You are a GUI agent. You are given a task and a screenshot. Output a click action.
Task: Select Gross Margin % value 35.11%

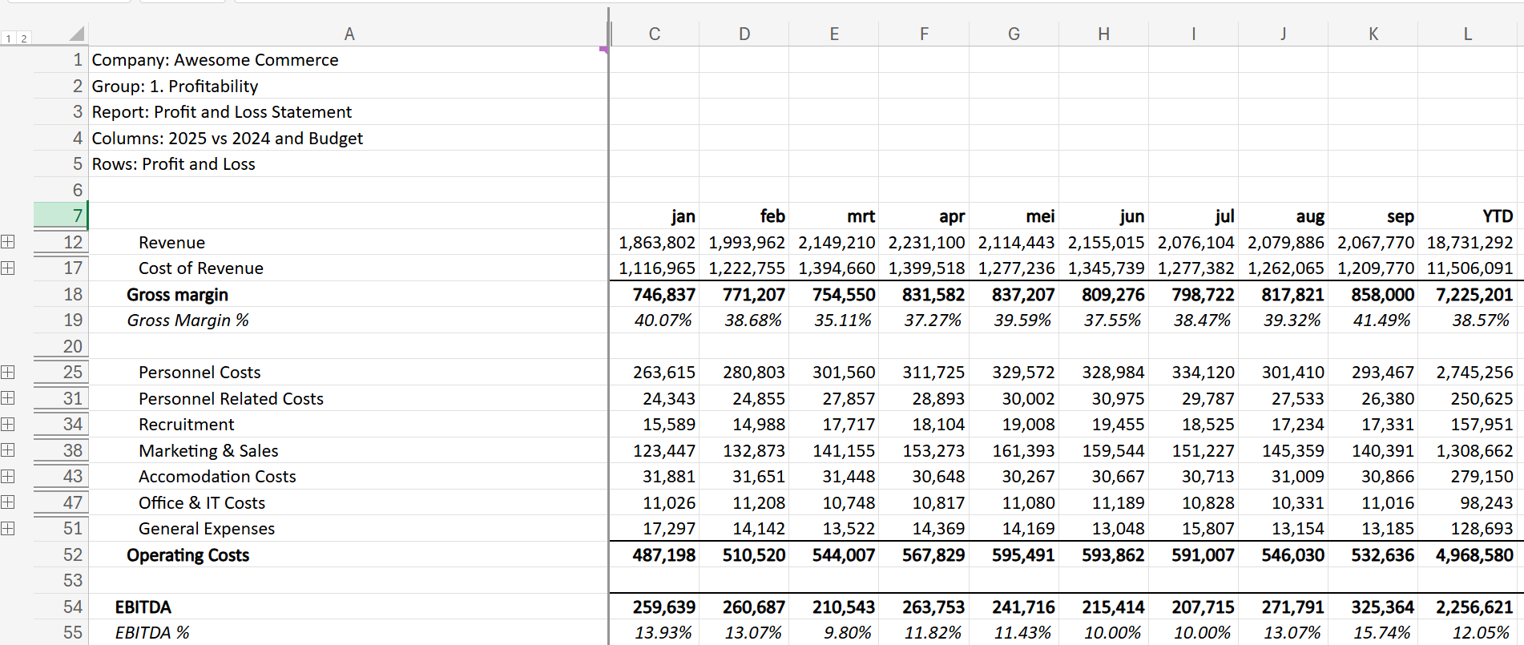click(x=834, y=320)
